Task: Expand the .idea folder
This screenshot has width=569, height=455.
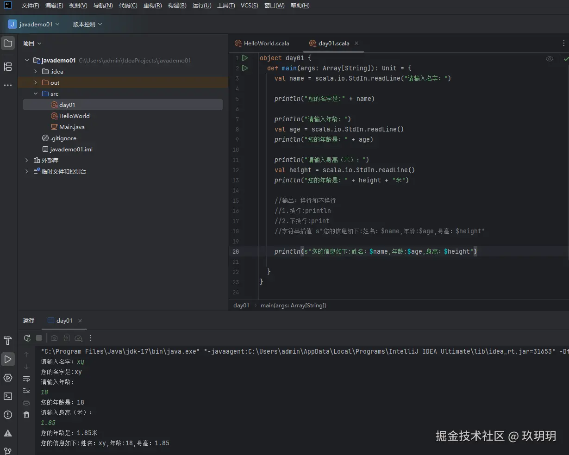Action: pyautogui.click(x=36, y=71)
